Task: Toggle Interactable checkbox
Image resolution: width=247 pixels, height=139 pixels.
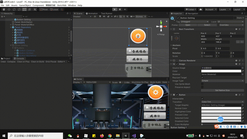Action: click(202, 99)
